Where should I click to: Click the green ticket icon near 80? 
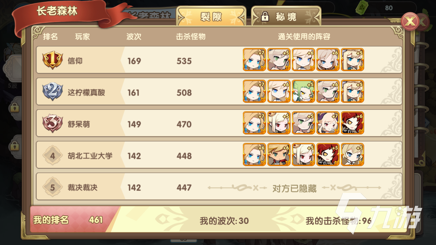[362, 7]
